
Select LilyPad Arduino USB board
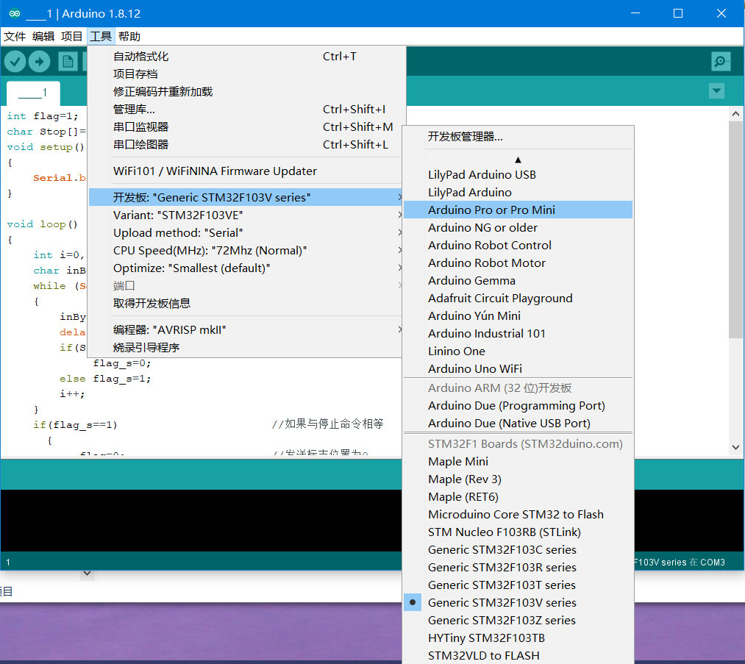(518, 175)
